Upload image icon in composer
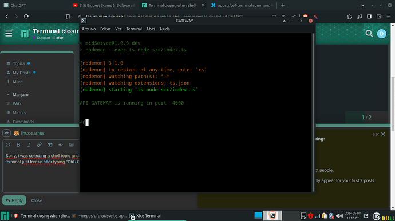395x221 pixels. [72, 145]
